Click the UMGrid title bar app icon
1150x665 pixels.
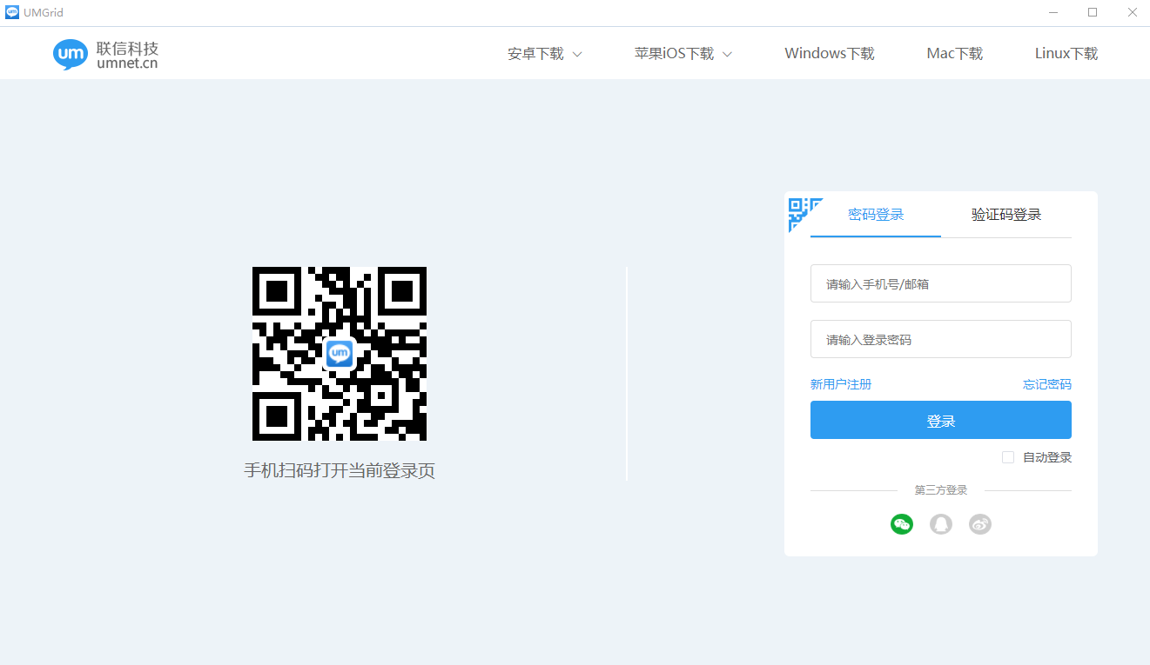[12, 12]
